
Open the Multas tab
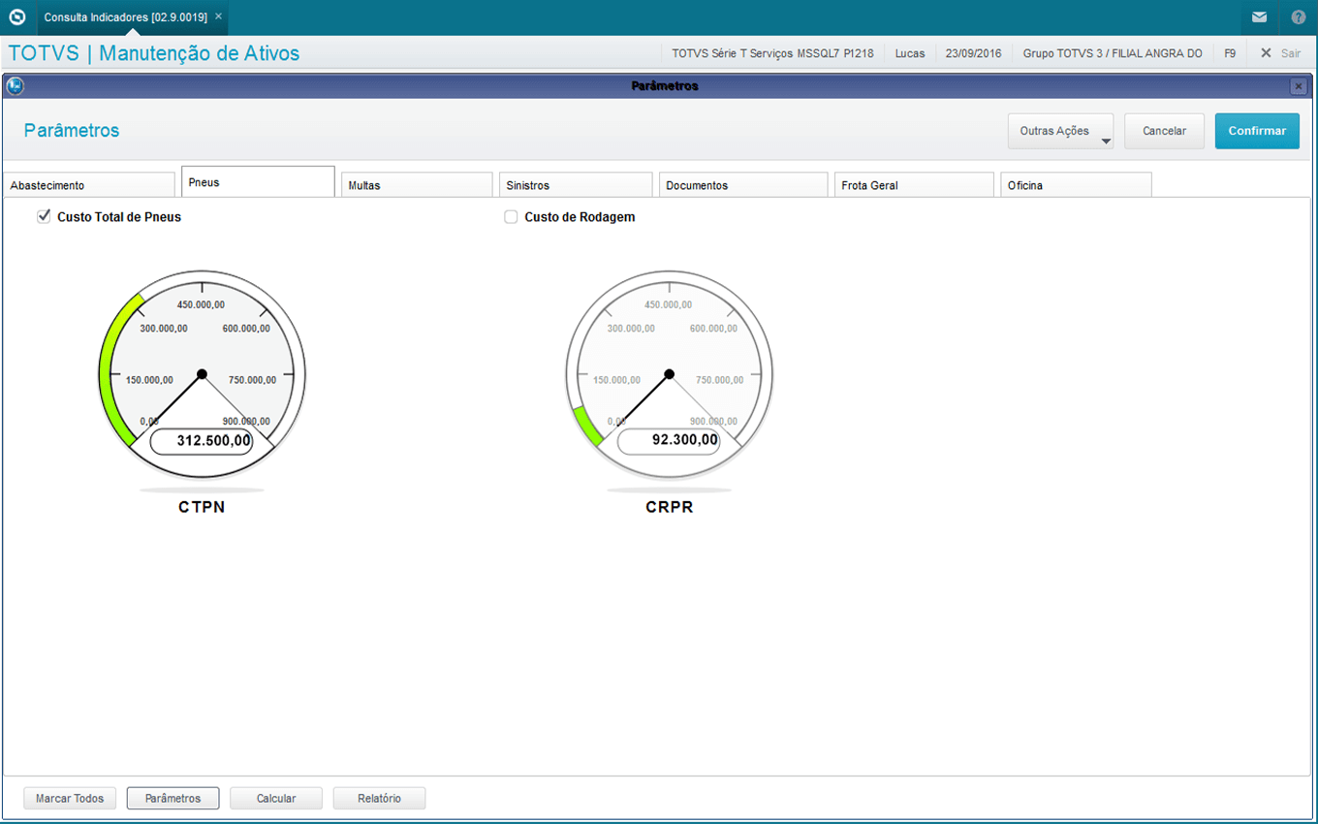point(417,185)
